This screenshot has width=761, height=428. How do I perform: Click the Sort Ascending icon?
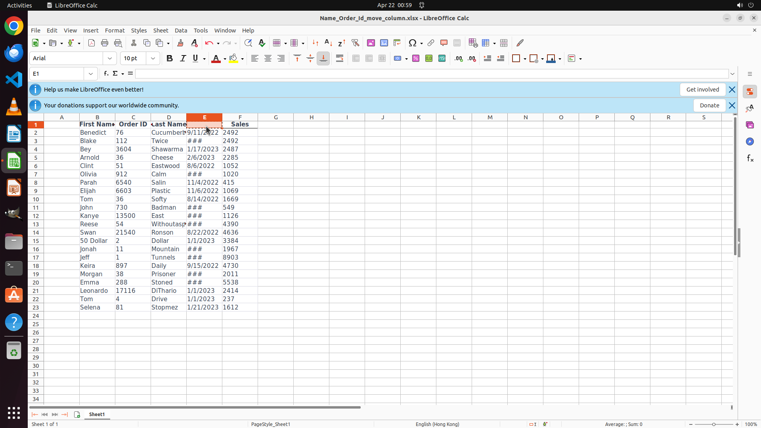[x=329, y=43]
